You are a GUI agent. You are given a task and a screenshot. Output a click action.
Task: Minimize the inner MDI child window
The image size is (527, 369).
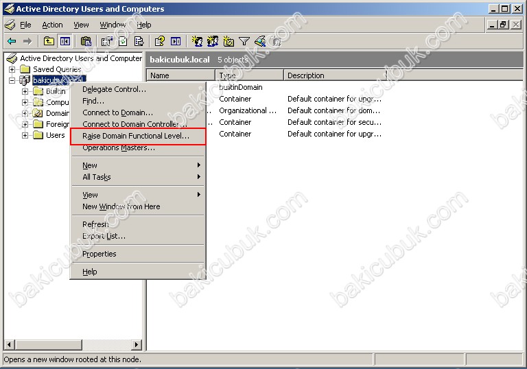point(492,25)
